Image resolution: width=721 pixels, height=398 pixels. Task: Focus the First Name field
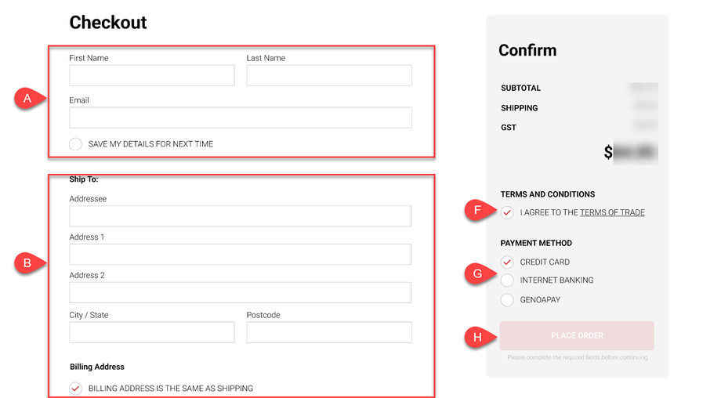(151, 75)
